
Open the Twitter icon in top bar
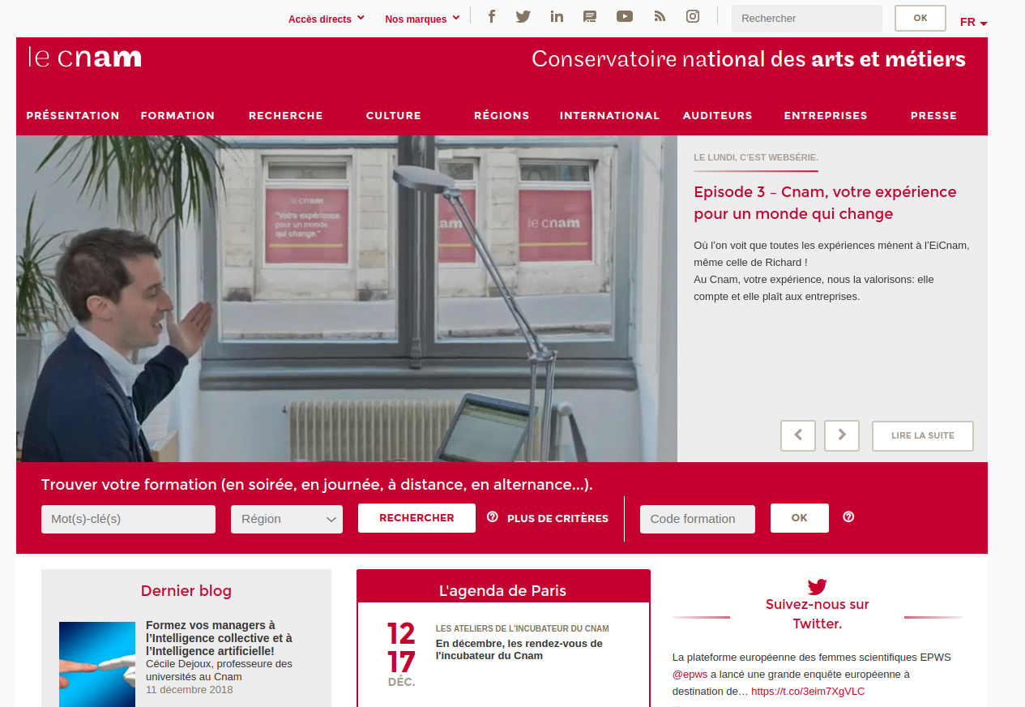(x=523, y=16)
